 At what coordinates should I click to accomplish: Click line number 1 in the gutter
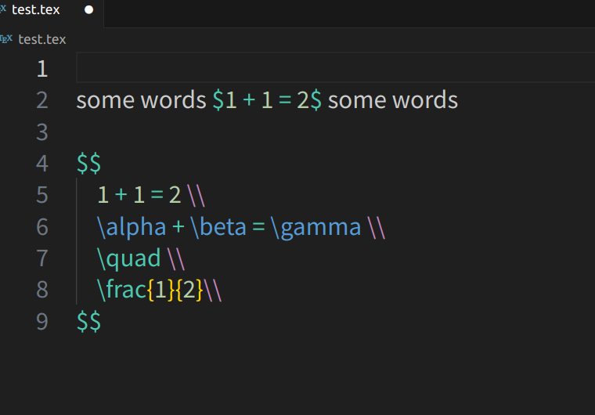pyautogui.click(x=42, y=69)
